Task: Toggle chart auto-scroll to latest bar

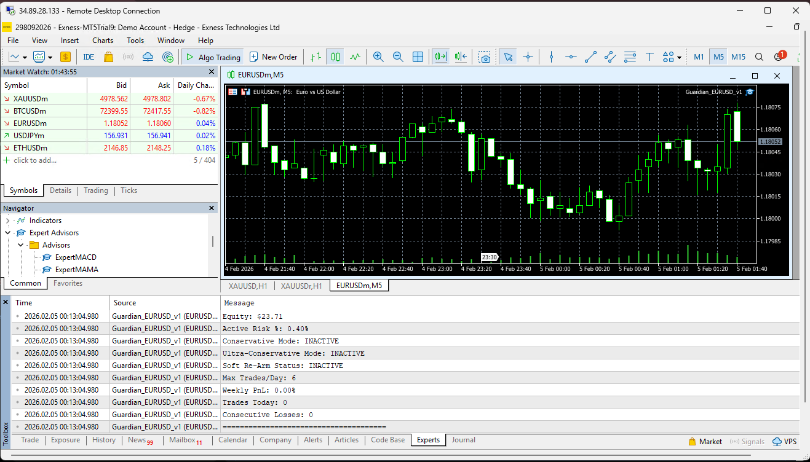Action: [x=440, y=57]
